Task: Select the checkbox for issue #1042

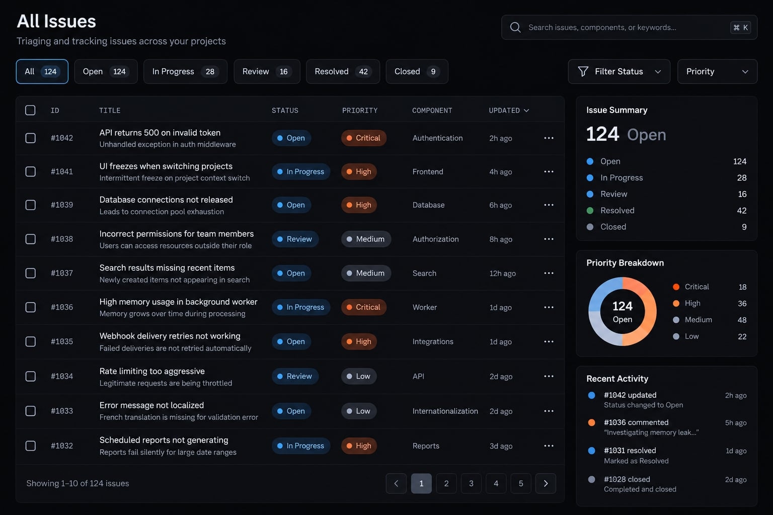Action: pos(30,138)
